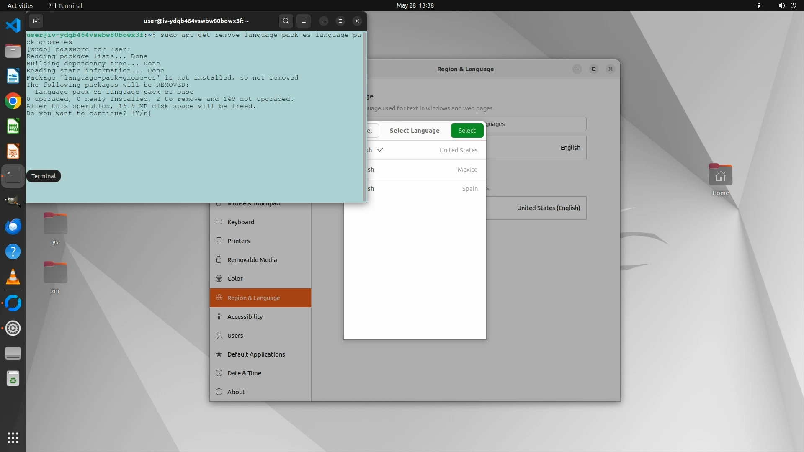
Task: Open Thunderbird mail from dock
Action: tap(13, 226)
